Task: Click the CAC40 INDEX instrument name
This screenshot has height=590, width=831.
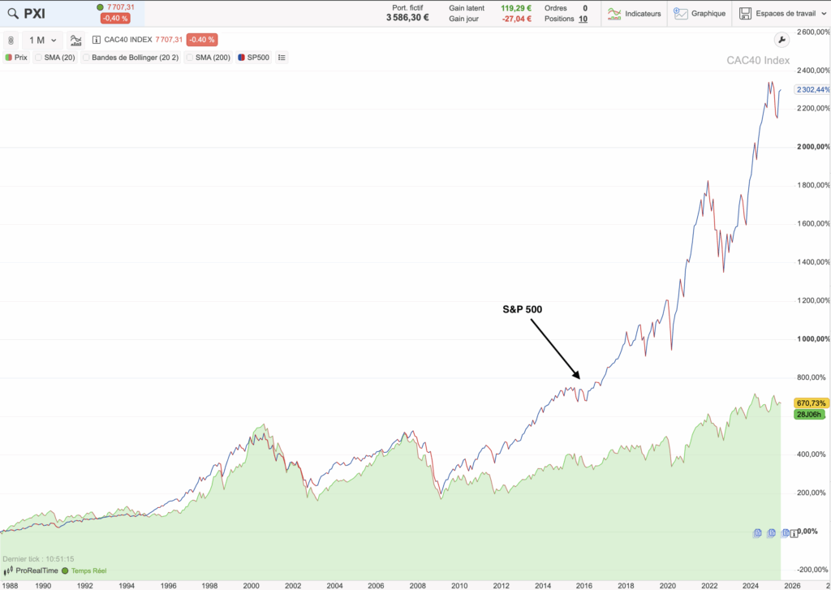Action: click(x=128, y=40)
